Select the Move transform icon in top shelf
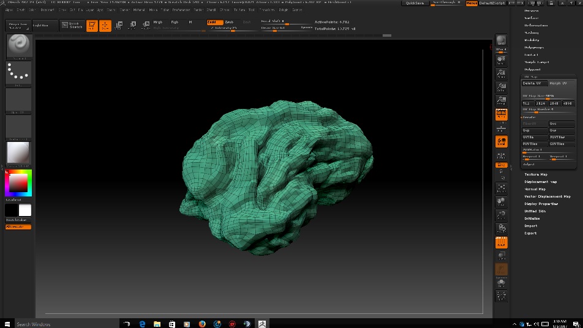 click(x=119, y=25)
